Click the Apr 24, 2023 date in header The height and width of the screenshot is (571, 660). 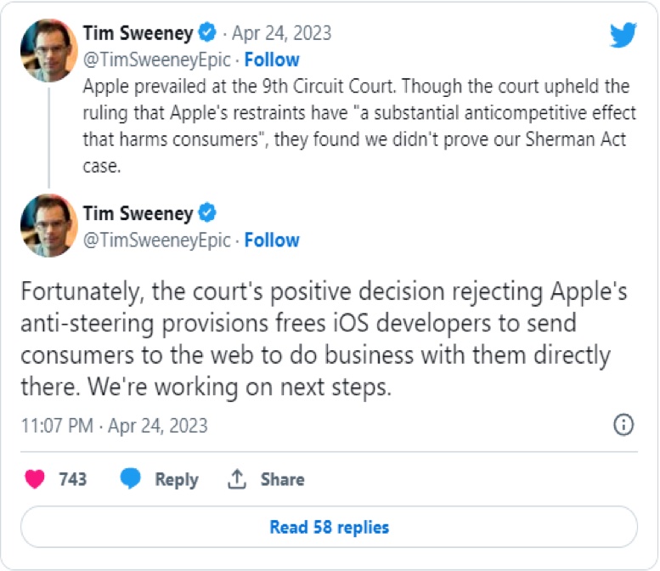(x=282, y=33)
